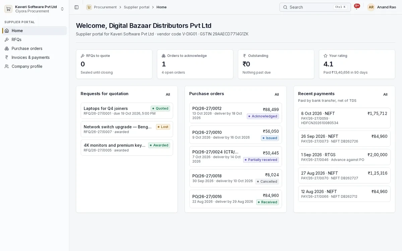Image resolution: width=402 pixels, height=251 pixels.
Task: Click the magnifier icon in search box
Action: tap(285, 7)
